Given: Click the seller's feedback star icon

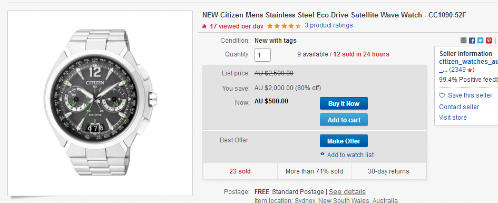Looking at the screenshot, I should pos(470,70).
